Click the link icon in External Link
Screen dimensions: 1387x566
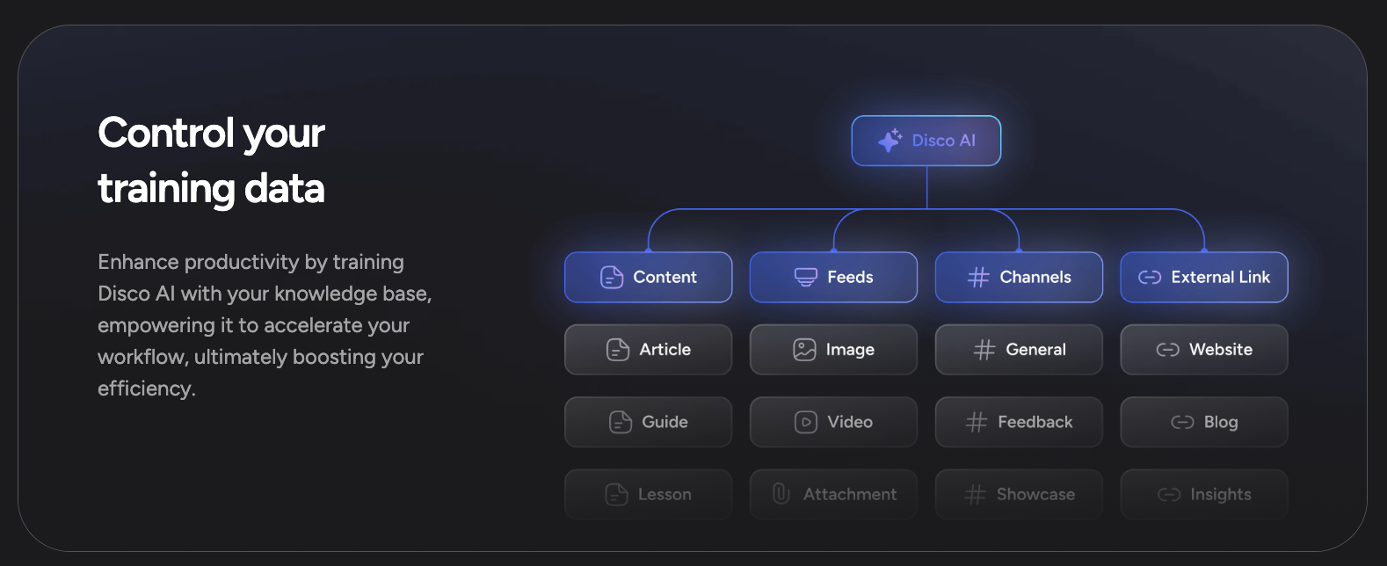click(x=1149, y=278)
